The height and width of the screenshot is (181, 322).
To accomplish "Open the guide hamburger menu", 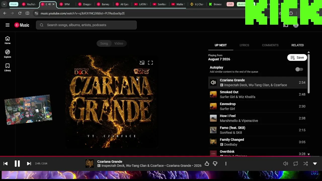I will (8, 25).
